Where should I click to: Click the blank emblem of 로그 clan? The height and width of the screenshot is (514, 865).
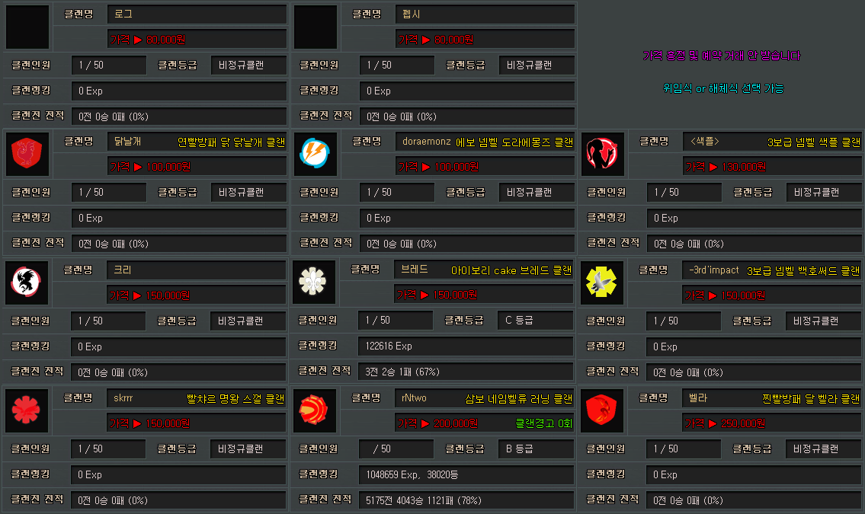tap(27, 27)
